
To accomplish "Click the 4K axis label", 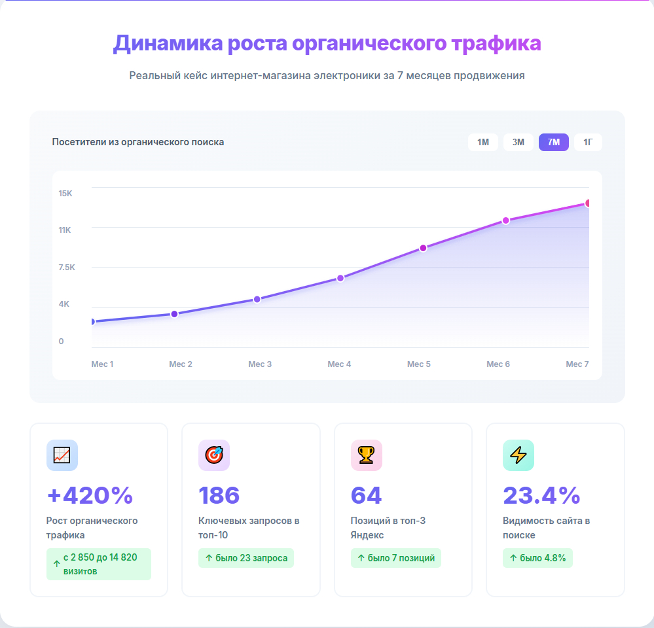I will point(64,304).
